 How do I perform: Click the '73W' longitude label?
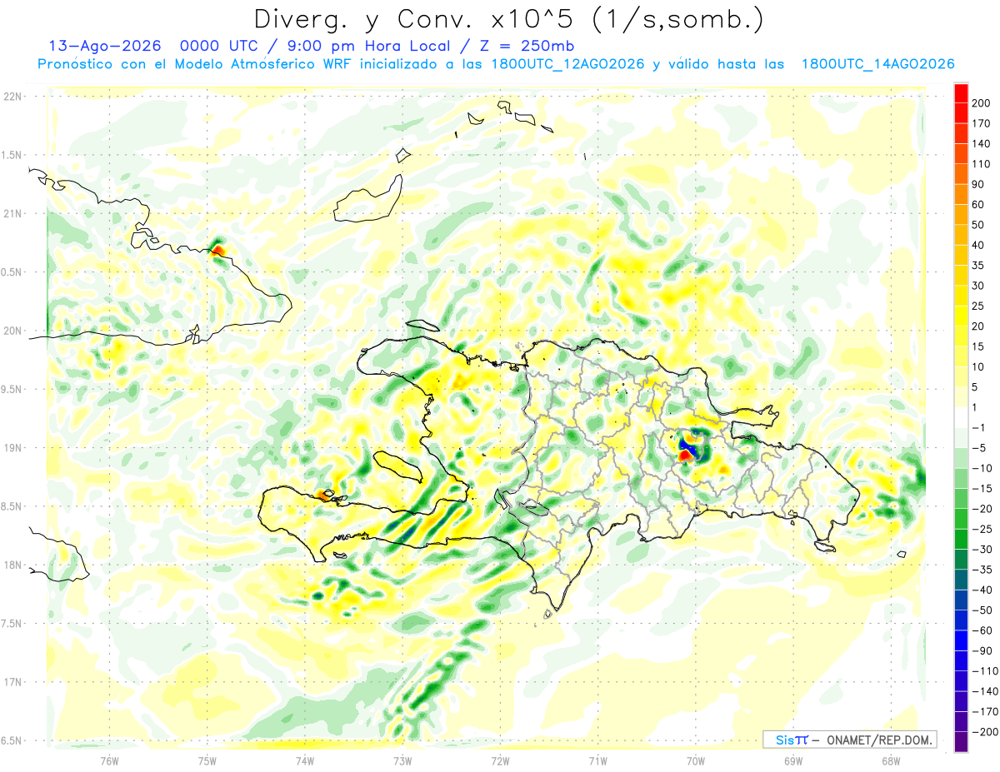(402, 761)
